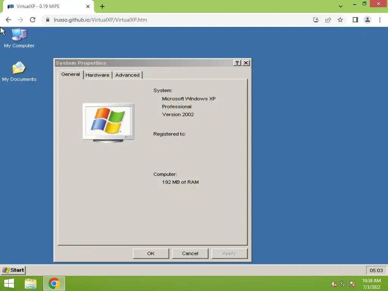Open a new browser tab
This screenshot has height=291, width=388.
(102, 6)
